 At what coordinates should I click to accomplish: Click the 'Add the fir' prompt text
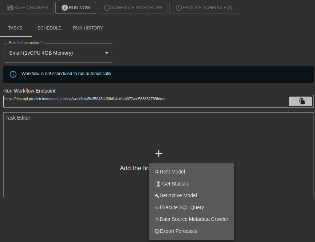coord(134,168)
